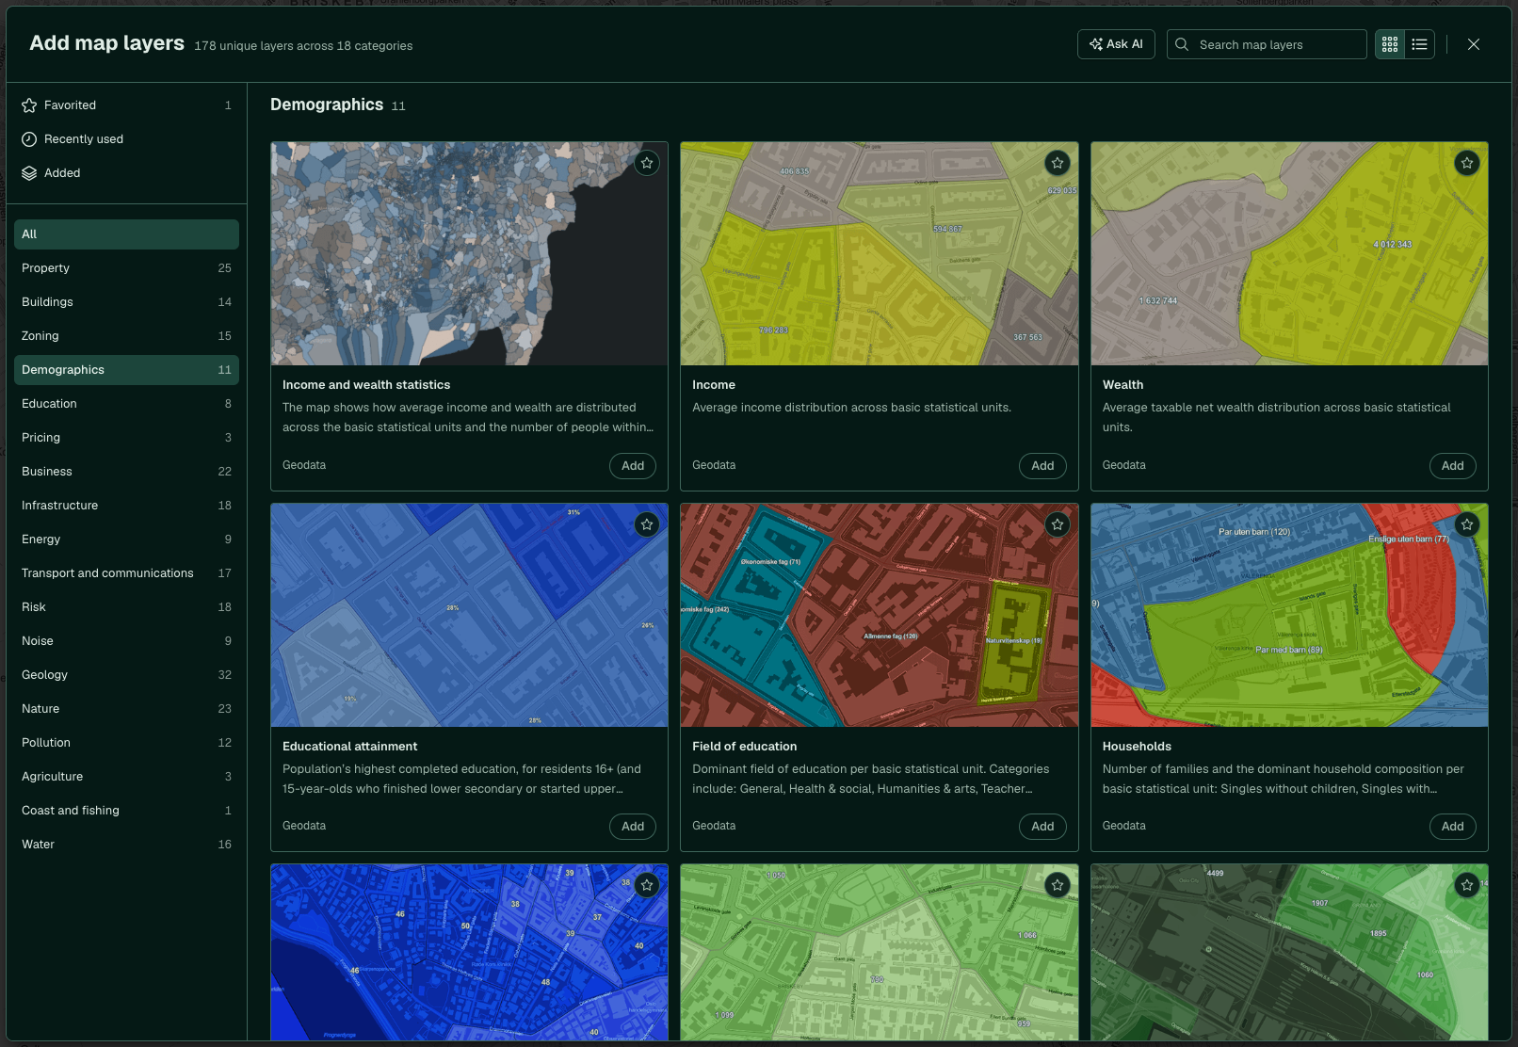Click the Income and wealth statistics title
1518x1047 pixels.
[x=366, y=385]
